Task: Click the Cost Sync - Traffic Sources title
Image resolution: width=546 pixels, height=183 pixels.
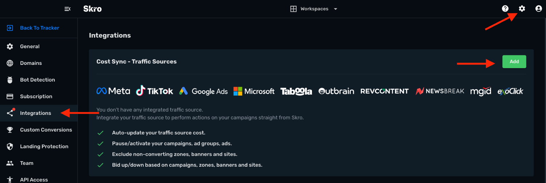Action: click(136, 62)
